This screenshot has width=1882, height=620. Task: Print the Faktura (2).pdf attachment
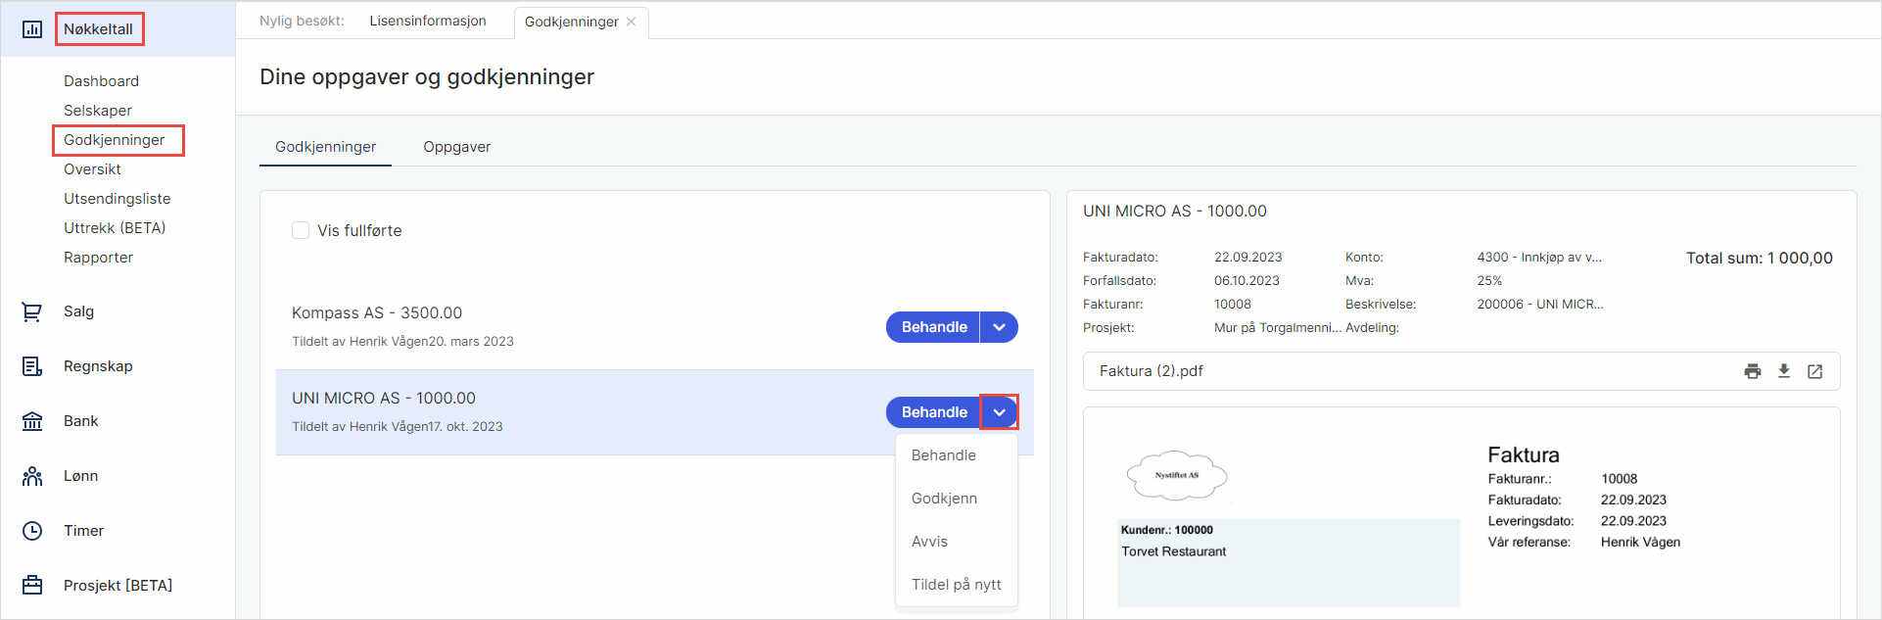[1753, 371]
